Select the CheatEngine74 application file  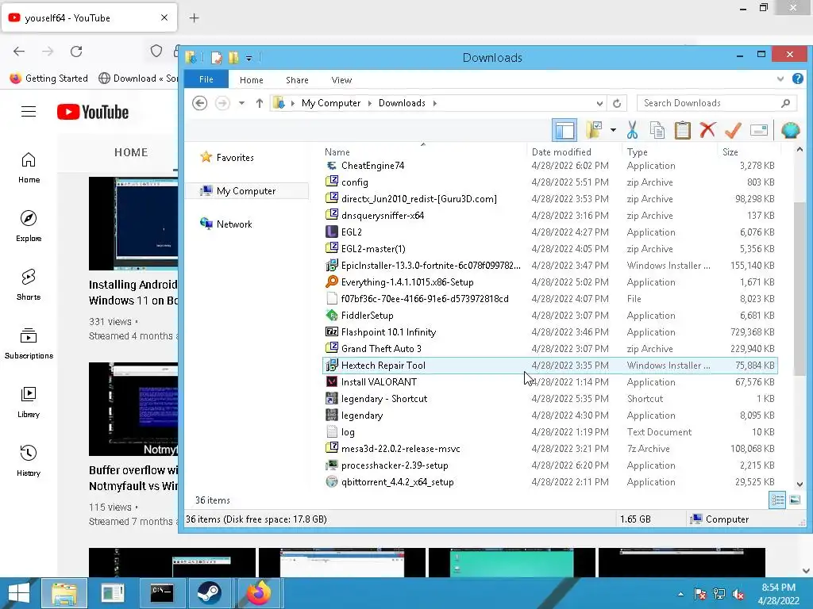pyautogui.click(x=549, y=166)
